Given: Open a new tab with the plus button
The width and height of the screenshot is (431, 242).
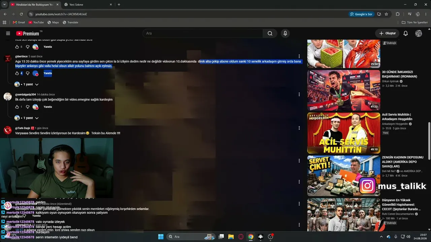Looking at the screenshot, I should [x=119, y=5].
